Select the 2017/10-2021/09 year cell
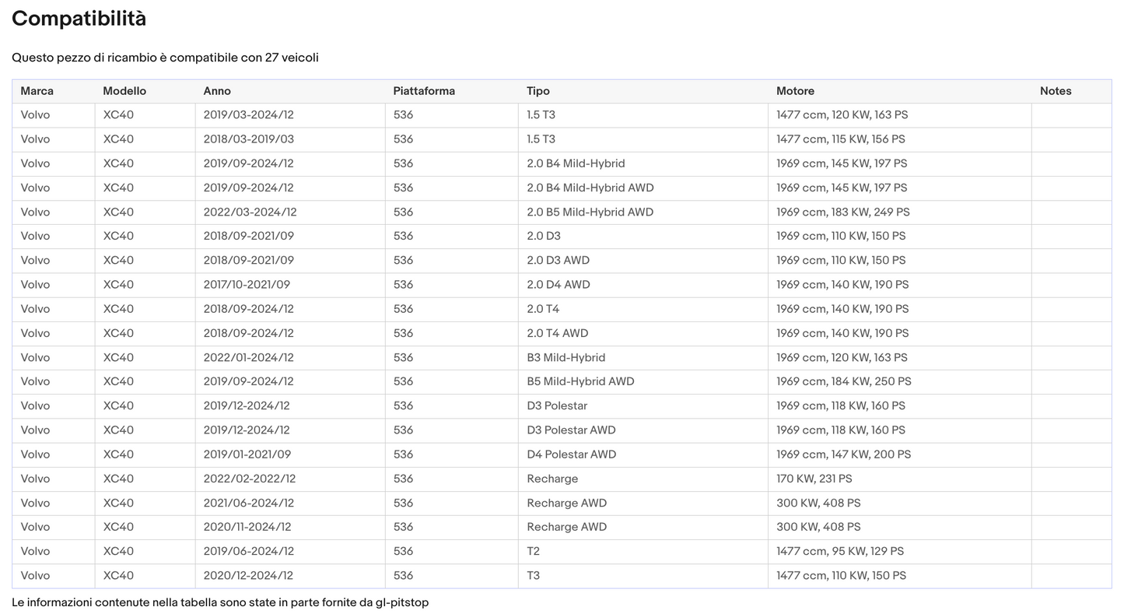Image resolution: width=1124 pixels, height=614 pixels. tap(290, 285)
